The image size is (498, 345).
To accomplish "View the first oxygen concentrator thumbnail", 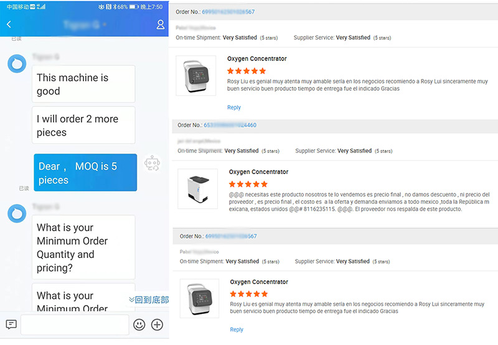I will pyautogui.click(x=196, y=76).
